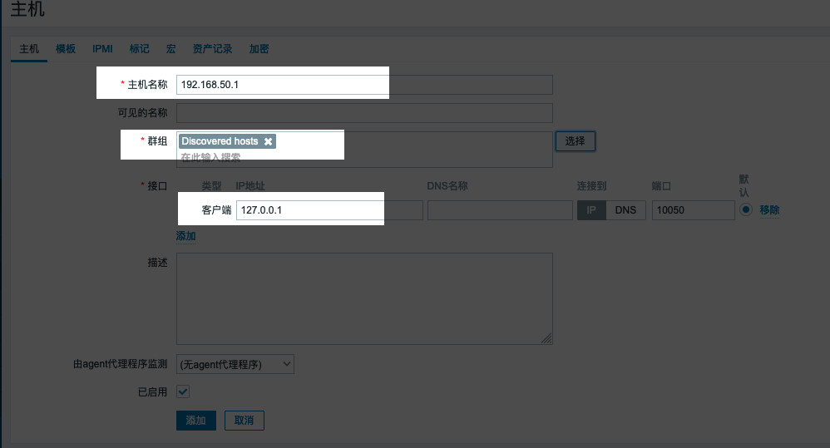Viewport: 830px width, 448px height.
Task: Open the IPMI tab
Action: coord(102,49)
